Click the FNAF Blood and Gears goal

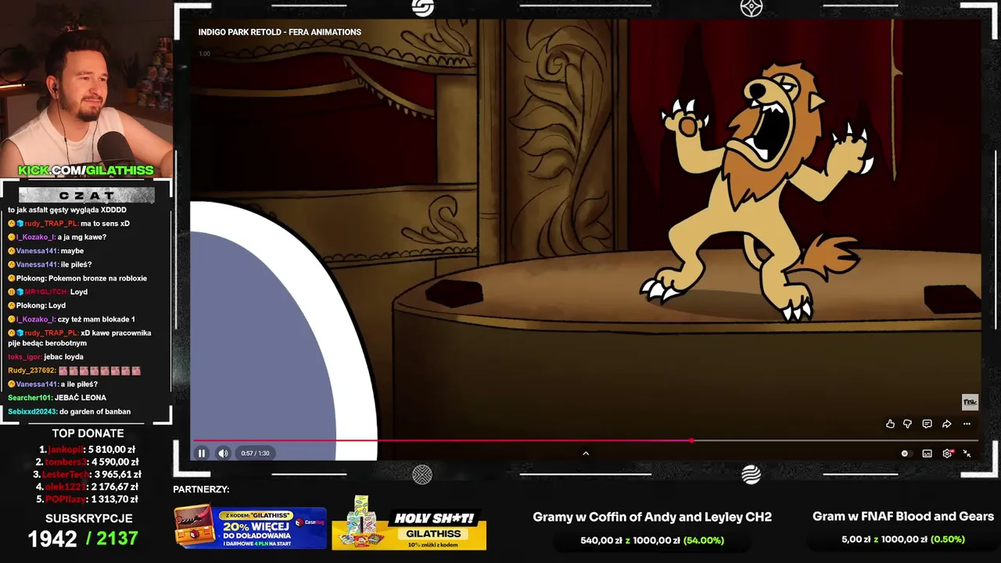click(x=903, y=516)
